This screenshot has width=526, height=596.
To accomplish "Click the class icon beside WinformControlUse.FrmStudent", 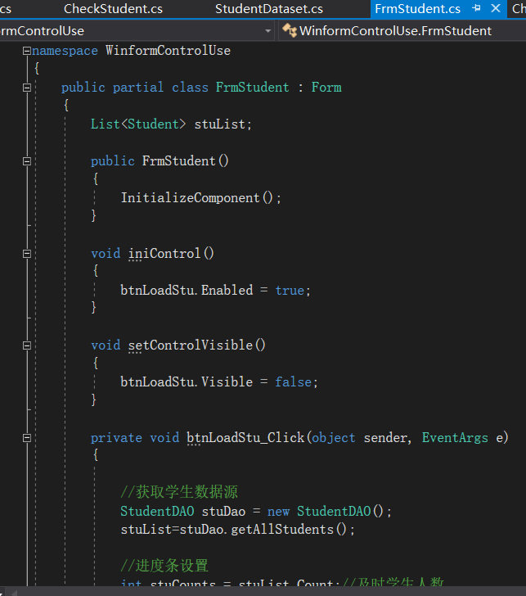I will pyautogui.click(x=290, y=30).
